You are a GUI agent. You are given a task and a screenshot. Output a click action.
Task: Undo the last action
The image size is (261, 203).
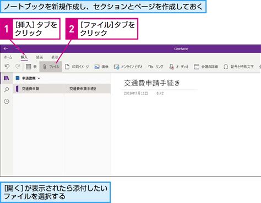(x=7, y=67)
